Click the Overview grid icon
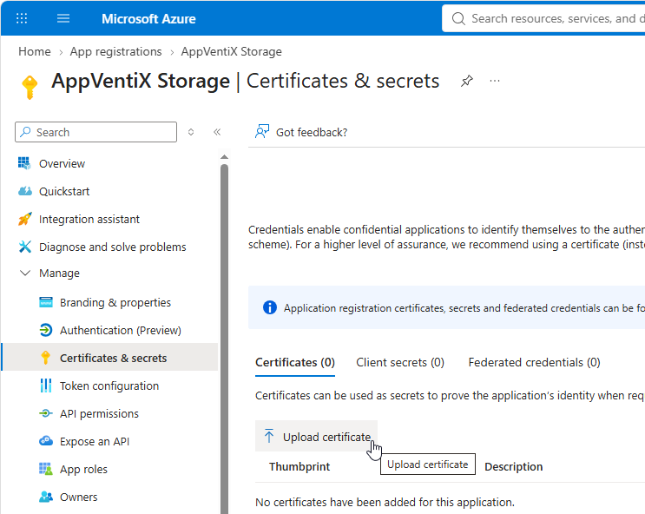The image size is (645, 514). coord(24,163)
